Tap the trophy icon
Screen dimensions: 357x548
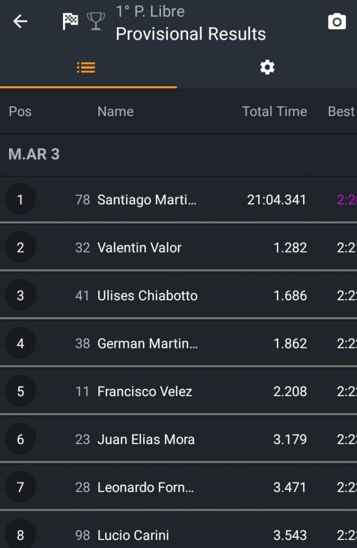(x=96, y=21)
